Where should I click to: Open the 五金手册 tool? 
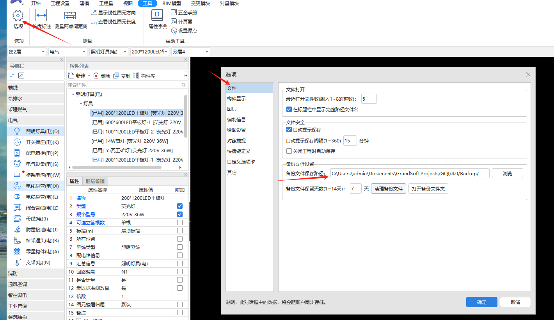coord(184,13)
